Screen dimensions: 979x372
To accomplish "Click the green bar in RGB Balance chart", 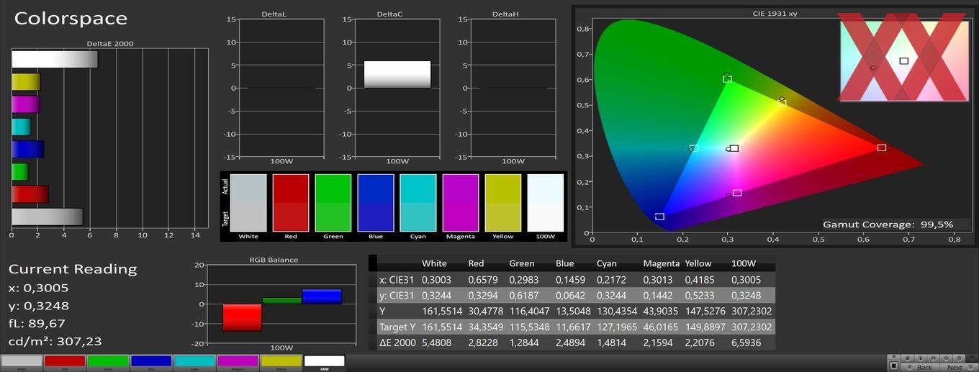I will 281,301.
